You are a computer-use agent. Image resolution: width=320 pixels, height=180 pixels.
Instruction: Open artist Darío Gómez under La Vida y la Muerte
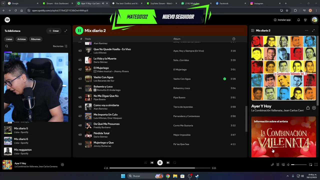[100, 62]
